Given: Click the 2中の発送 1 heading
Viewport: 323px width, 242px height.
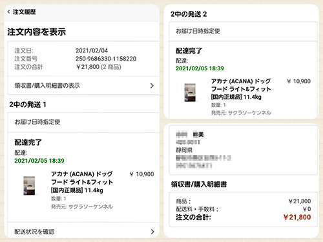Looking at the screenshot, I should pyautogui.click(x=28, y=105).
